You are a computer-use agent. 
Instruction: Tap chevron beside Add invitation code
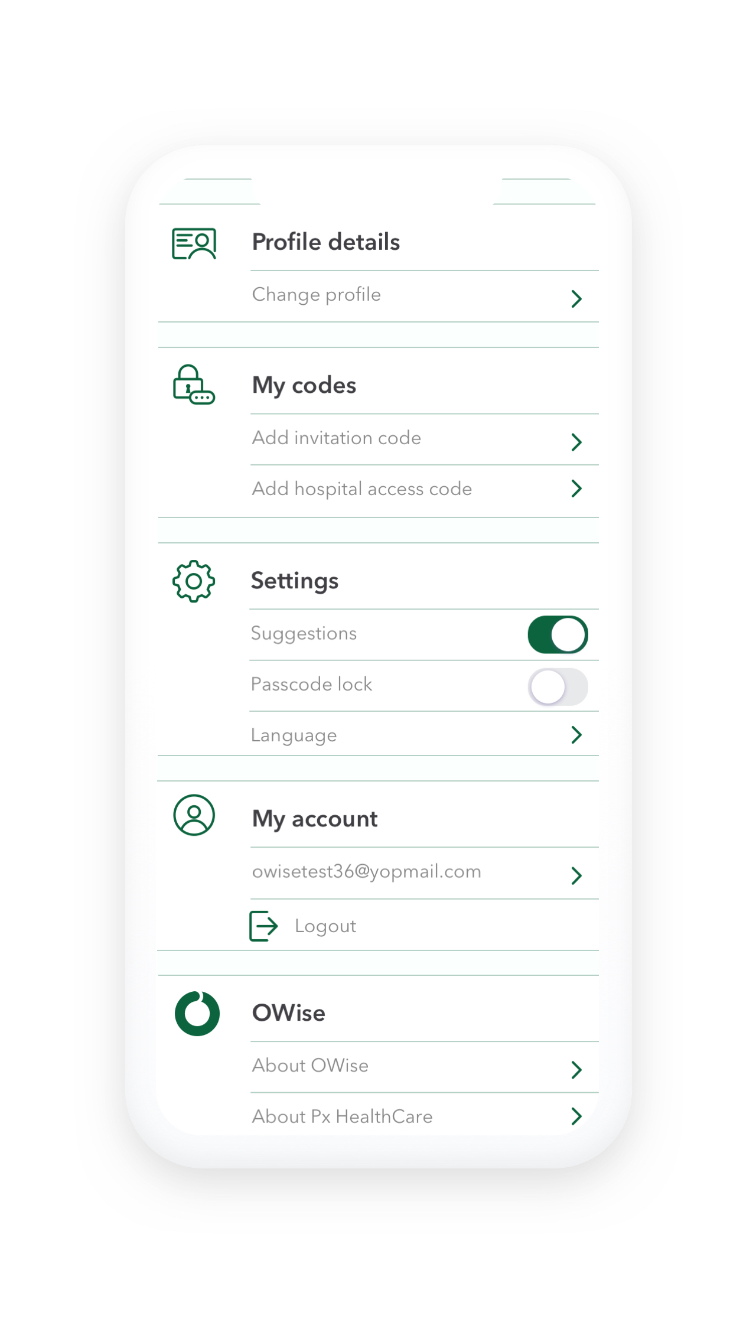pos(576,441)
